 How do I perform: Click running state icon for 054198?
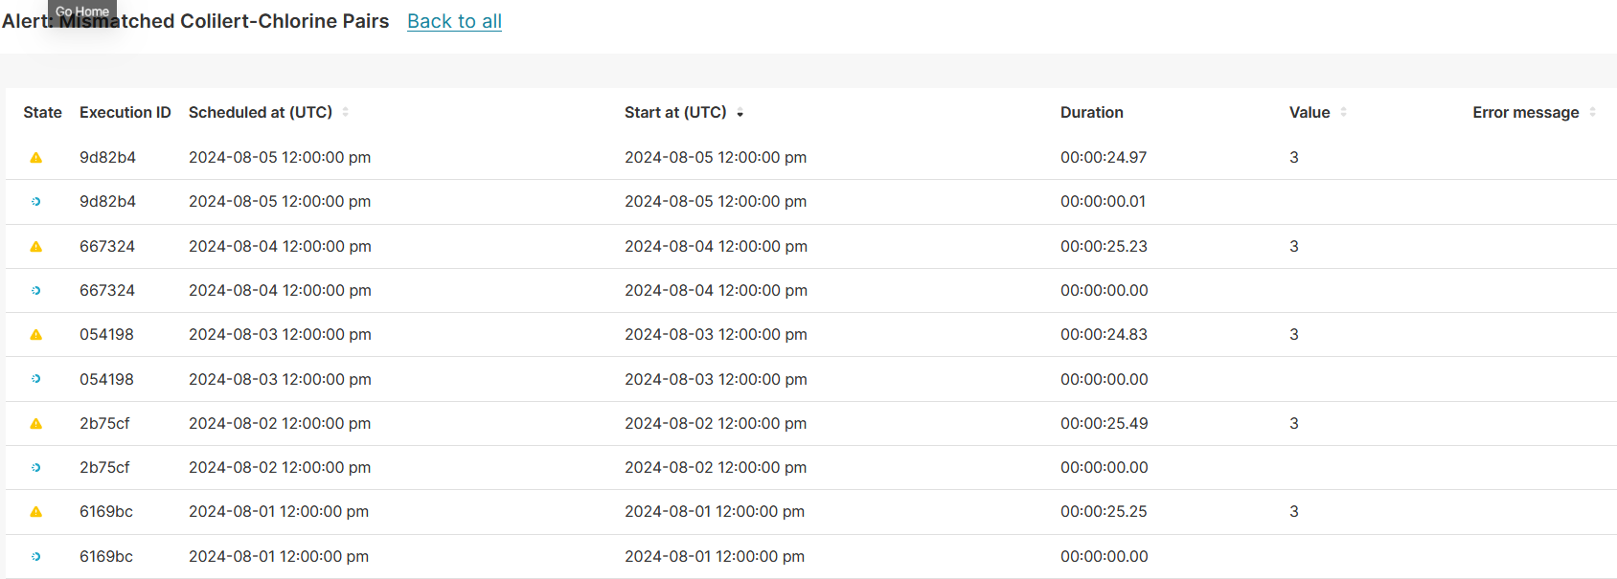pos(36,379)
